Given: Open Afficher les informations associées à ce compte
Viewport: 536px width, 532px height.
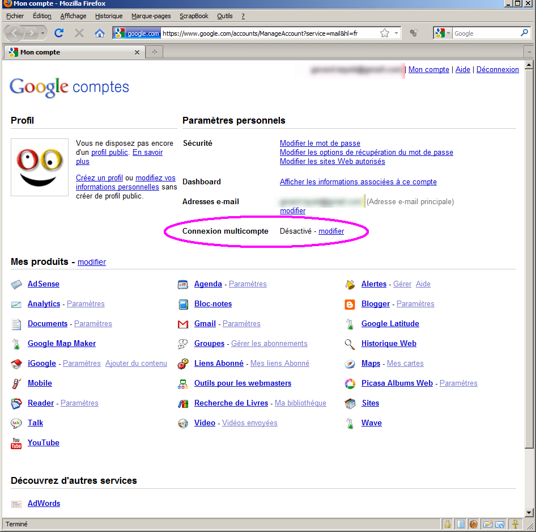Looking at the screenshot, I should [x=358, y=181].
